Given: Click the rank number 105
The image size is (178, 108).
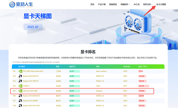Looking at the screenshot, I should click(x=14, y=91).
